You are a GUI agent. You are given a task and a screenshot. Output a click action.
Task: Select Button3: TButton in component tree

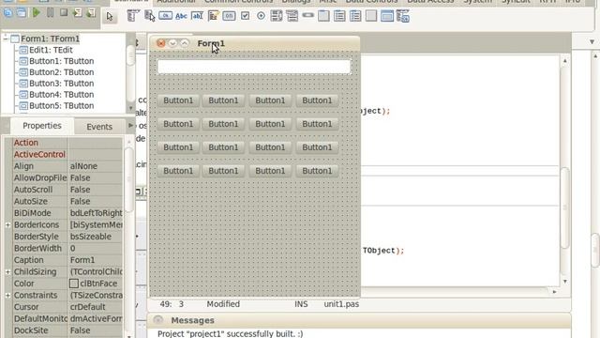62,84
